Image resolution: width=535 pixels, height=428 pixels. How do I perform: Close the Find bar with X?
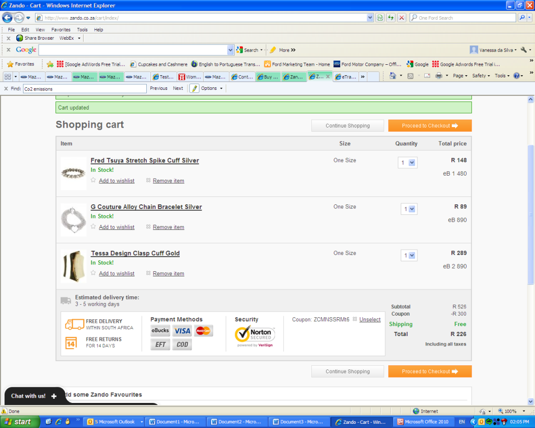6,88
